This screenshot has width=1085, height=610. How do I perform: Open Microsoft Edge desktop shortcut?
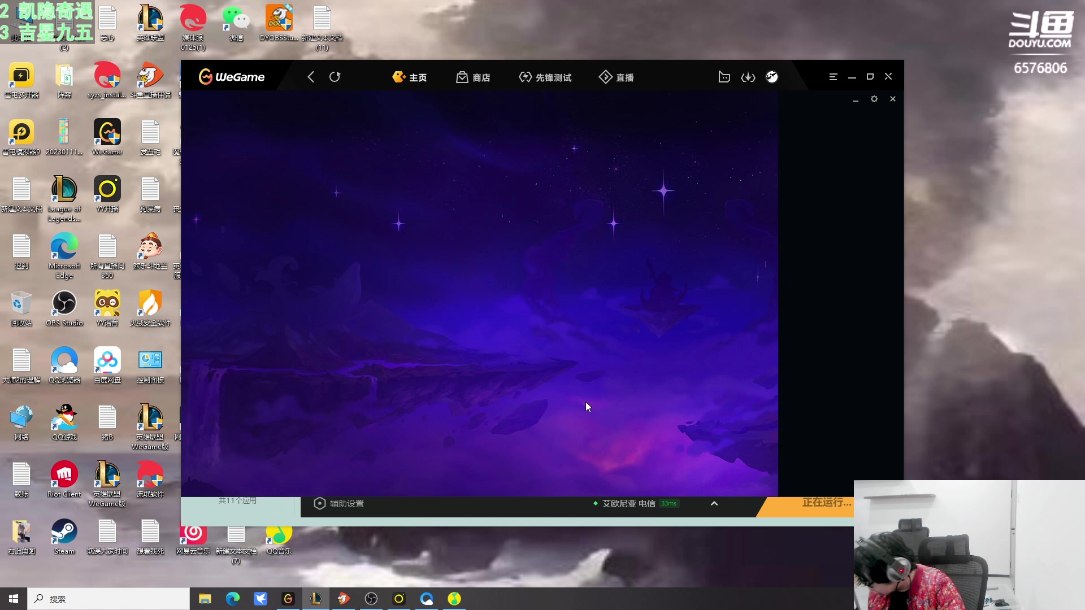click(x=64, y=256)
